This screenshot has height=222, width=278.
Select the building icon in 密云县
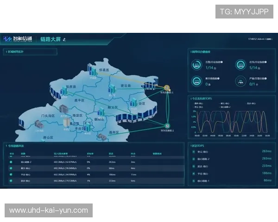112,89
